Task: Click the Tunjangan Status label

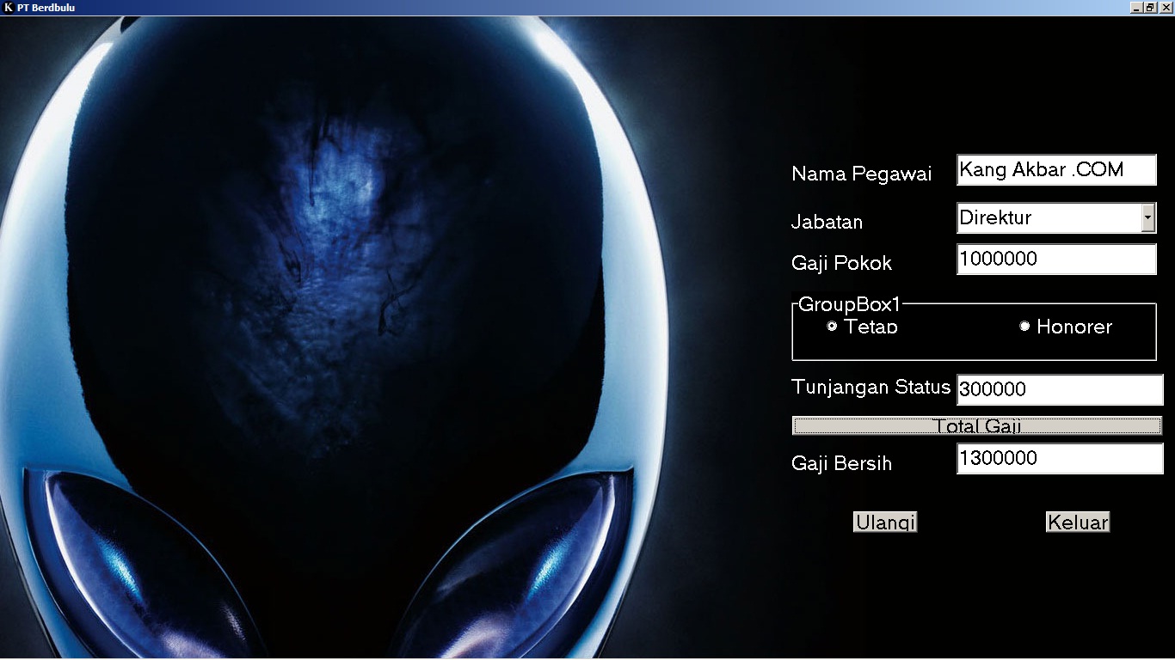Action: (x=870, y=388)
